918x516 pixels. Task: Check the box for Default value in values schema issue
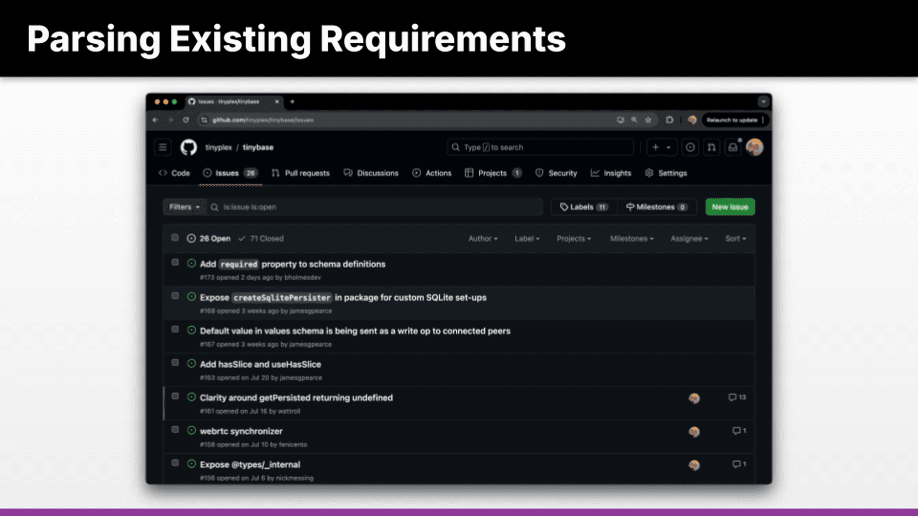pyautogui.click(x=175, y=329)
